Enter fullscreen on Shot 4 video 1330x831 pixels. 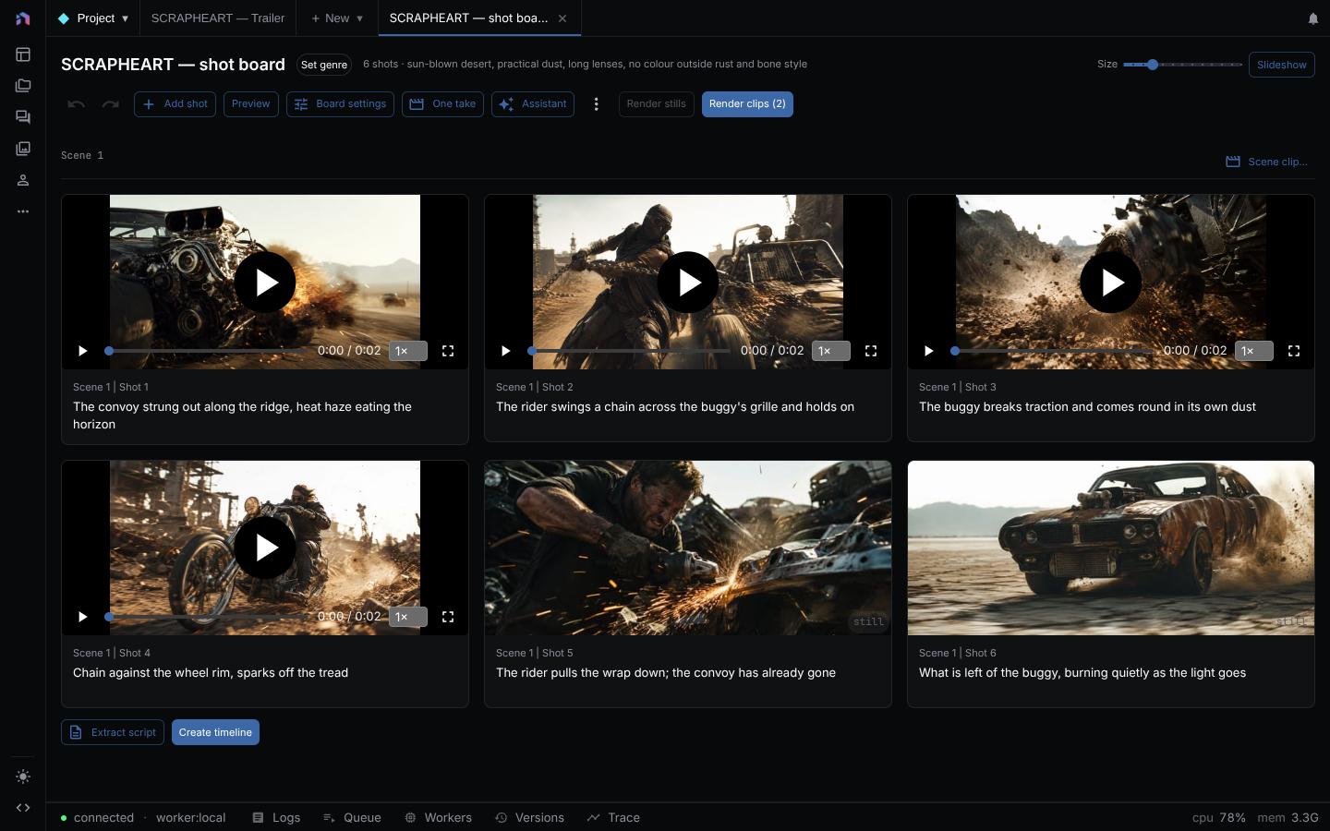pyautogui.click(x=448, y=617)
